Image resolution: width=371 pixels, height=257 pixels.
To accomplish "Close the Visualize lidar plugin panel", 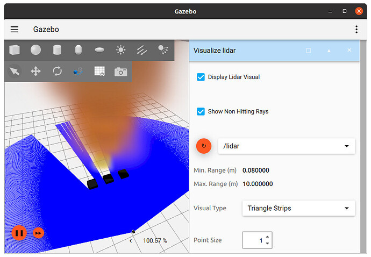I will point(349,50).
